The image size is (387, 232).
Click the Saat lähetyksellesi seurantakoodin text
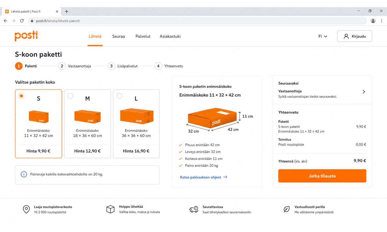coord(227,212)
